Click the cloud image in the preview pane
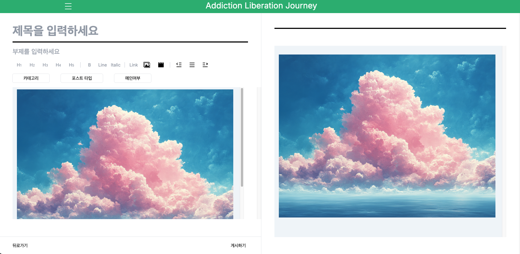Viewport: 520px width, 254px height. [x=387, y=136]
